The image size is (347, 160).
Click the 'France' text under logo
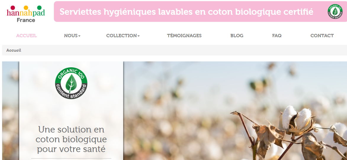coord(26,20)
